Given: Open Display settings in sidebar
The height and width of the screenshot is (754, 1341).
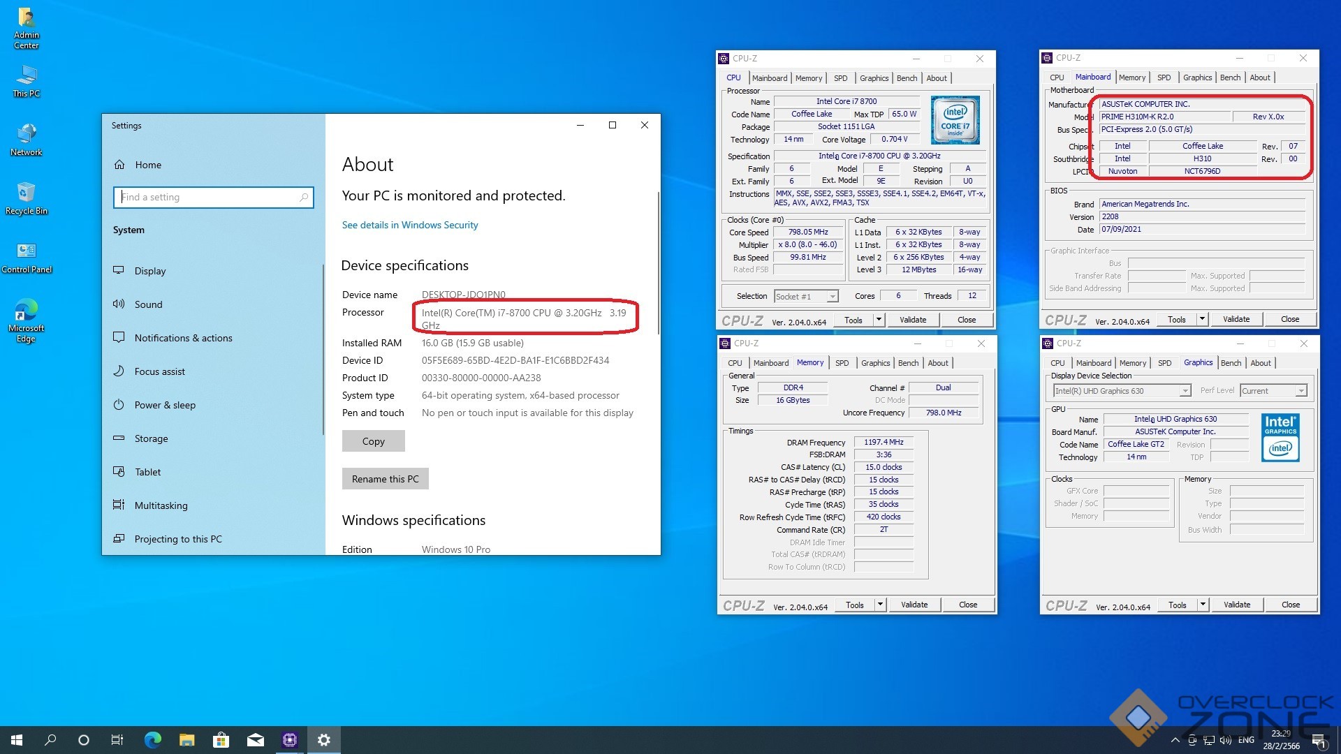Looking at the screenshot, I should point(150,271).
